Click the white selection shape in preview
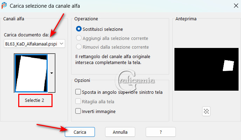The width and height of the screenshot is (241, 140). [x=228, y=65]
